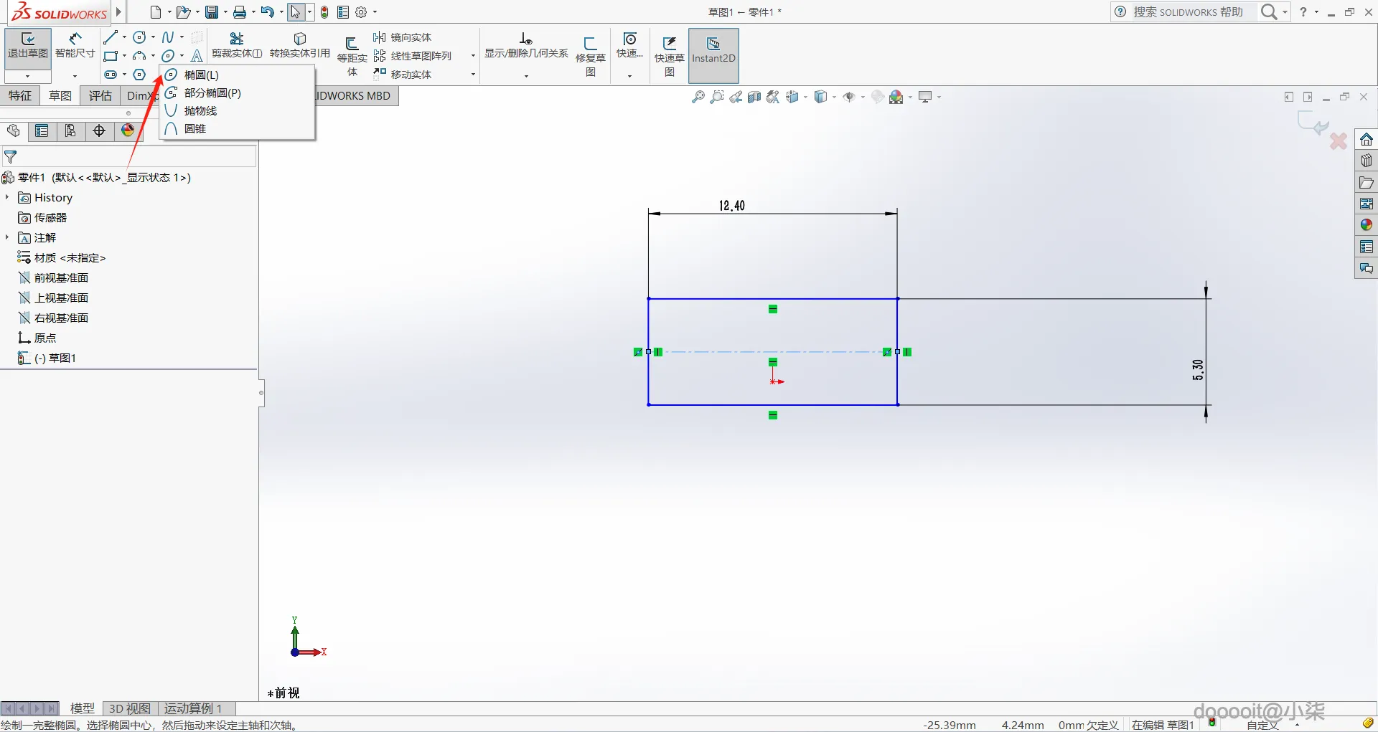The width and height of the screenshot is (1378, 732).
Task: Click the Save icon in the top toolbar
Action: point(212,12)
